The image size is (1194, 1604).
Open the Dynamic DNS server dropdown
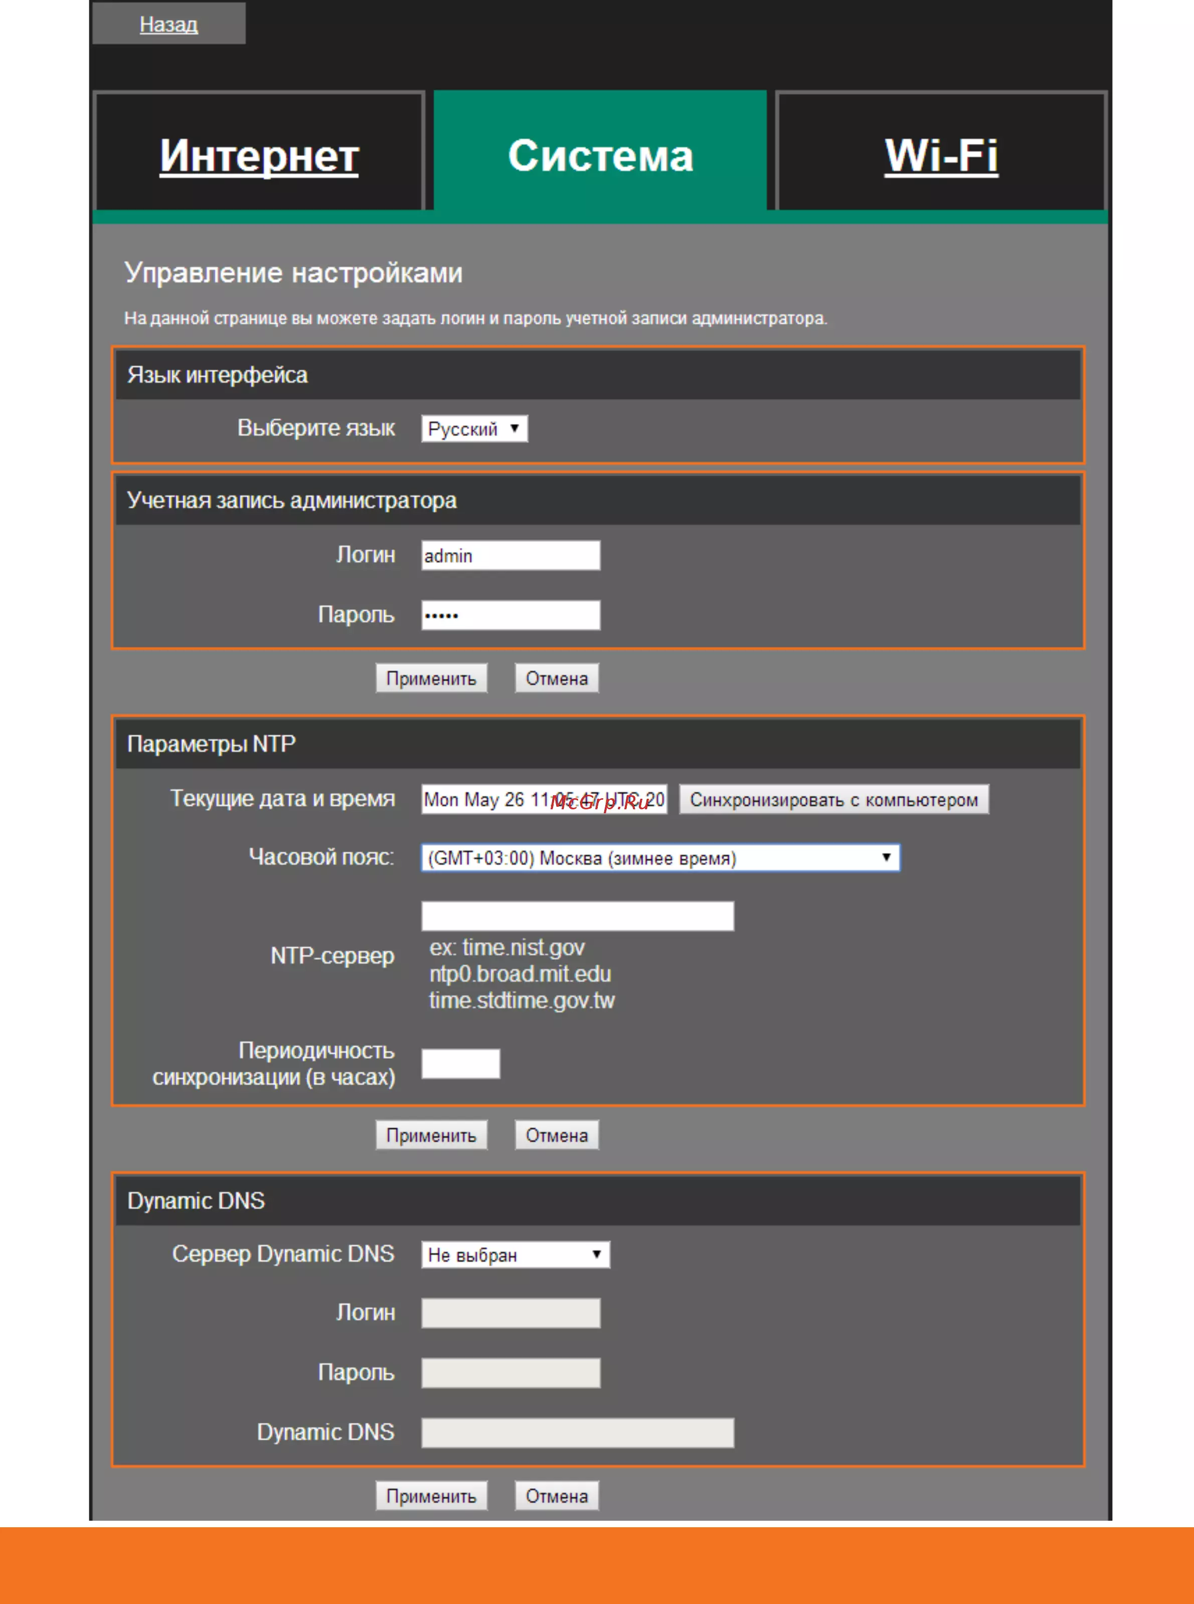[x=516, y=1255]
